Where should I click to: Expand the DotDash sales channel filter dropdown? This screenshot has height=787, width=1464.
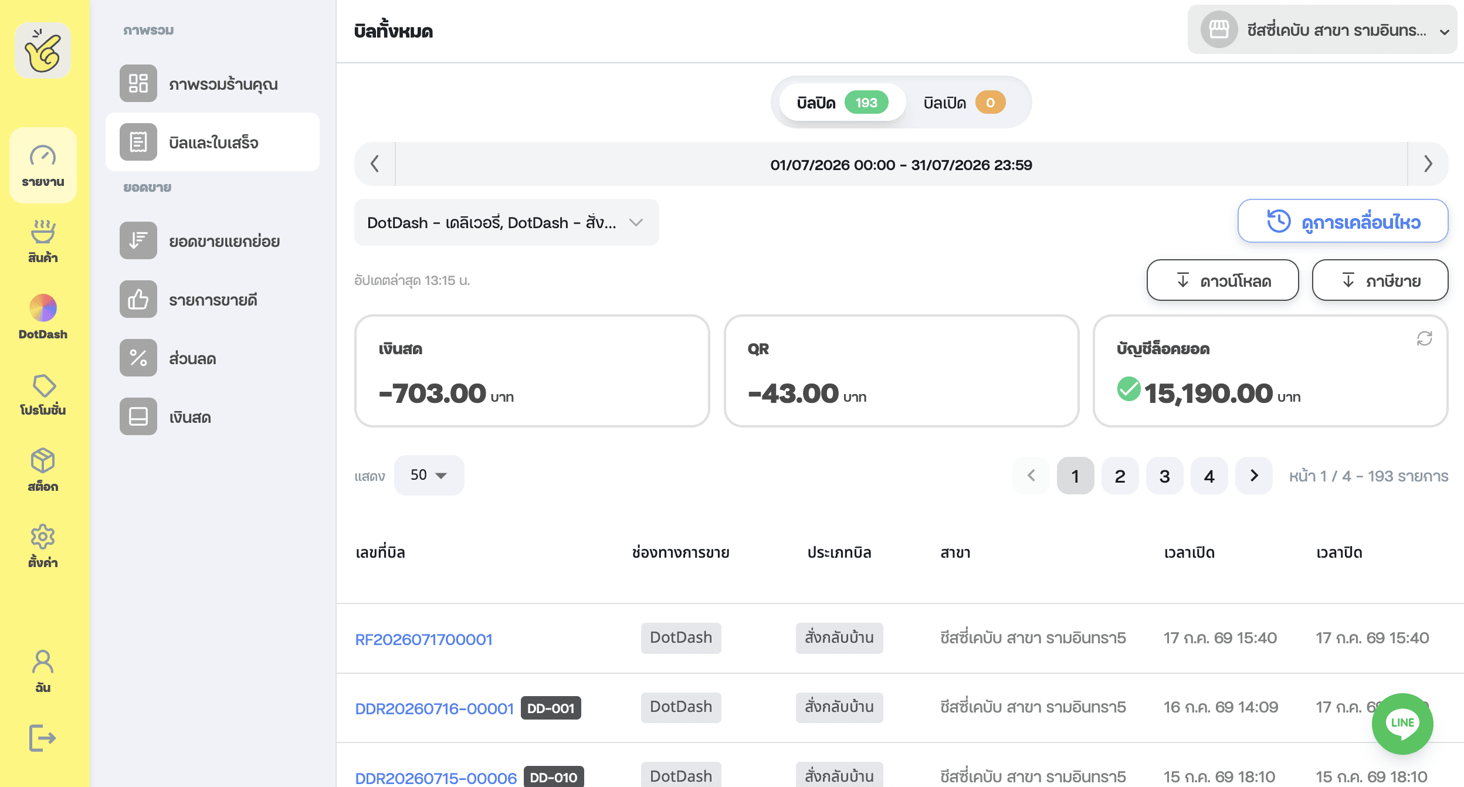(x=506, y=222)
